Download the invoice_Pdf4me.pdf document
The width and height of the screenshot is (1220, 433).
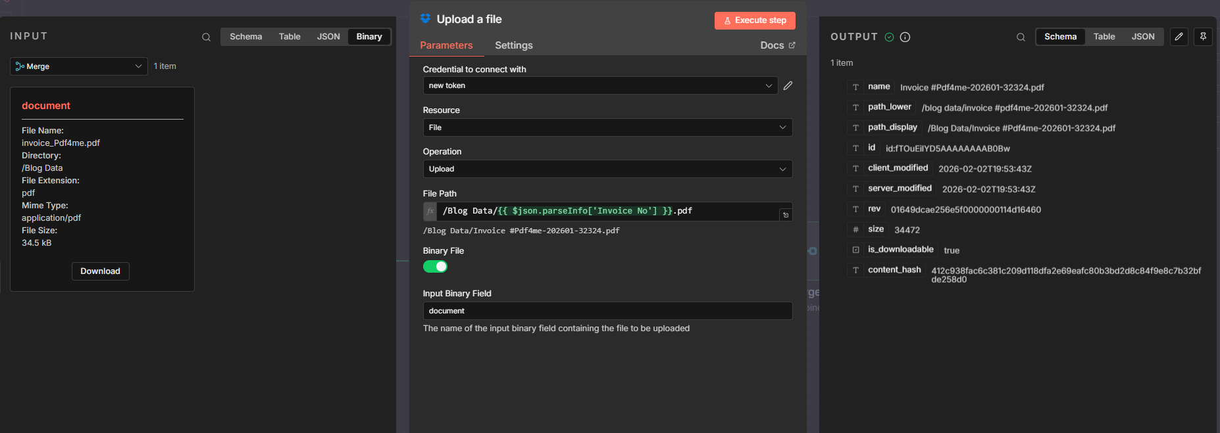[101, 271]
